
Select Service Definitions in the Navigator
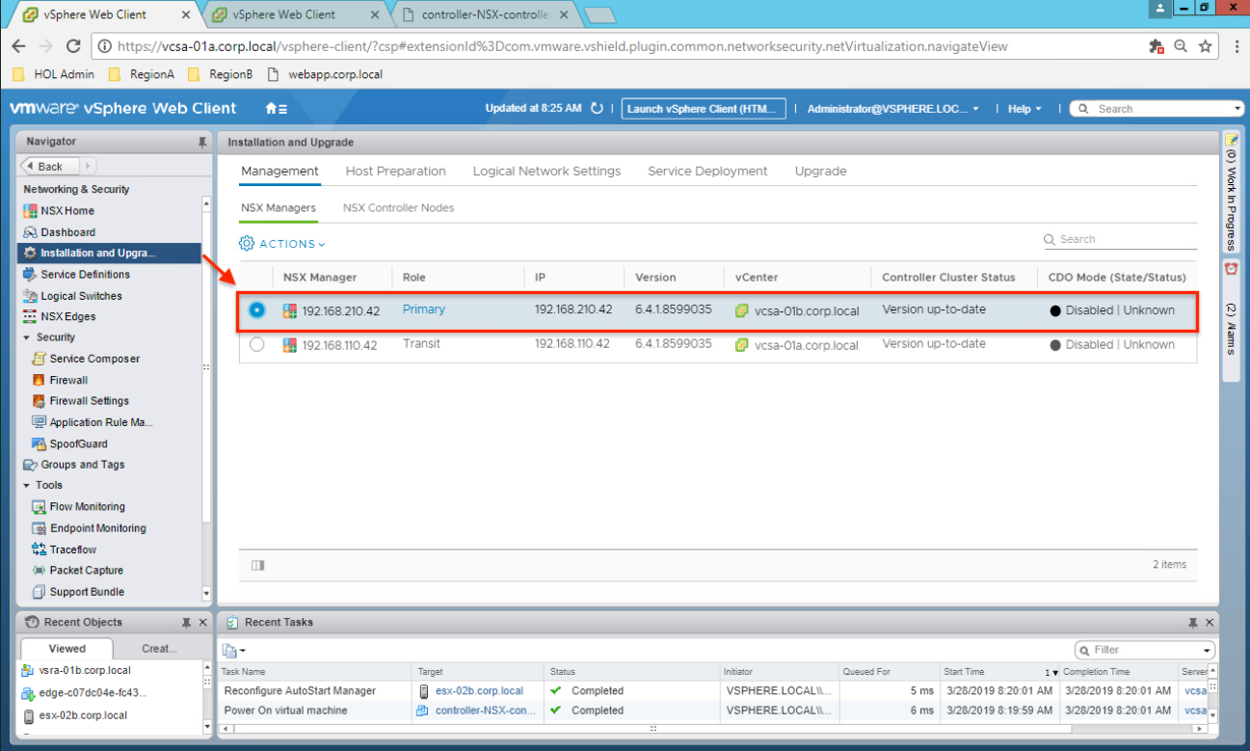[85, 275]
